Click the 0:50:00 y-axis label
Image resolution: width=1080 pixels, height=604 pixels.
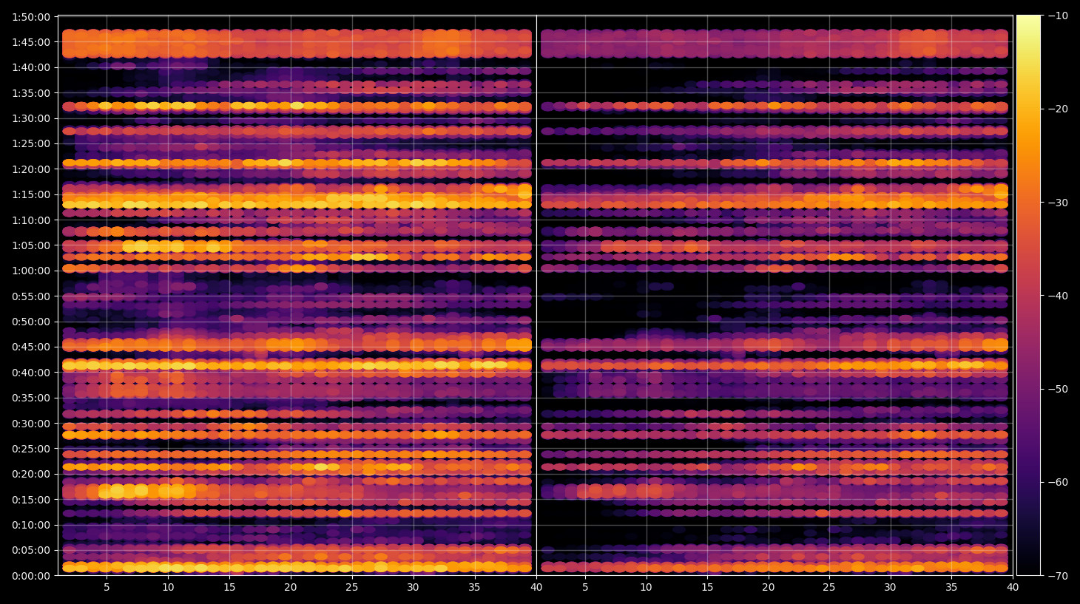point(31,322)
